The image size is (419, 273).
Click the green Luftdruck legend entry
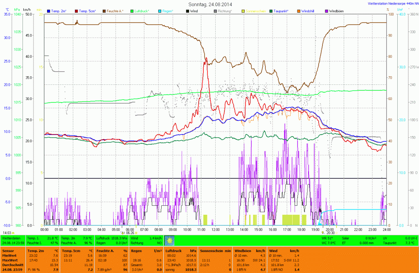click(x=142, y=11)
